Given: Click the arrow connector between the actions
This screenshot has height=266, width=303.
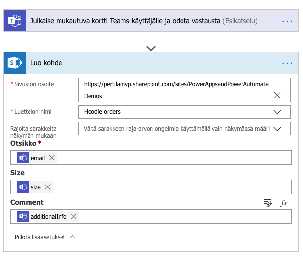Looking at the screenshot, I should [151, 42].
